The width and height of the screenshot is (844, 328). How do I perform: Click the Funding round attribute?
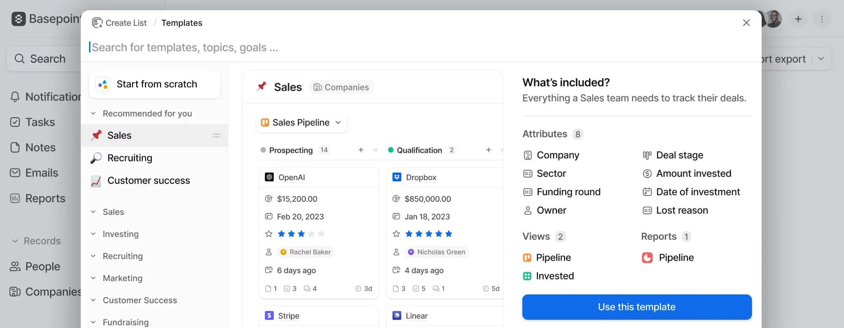tap(562, 192)
